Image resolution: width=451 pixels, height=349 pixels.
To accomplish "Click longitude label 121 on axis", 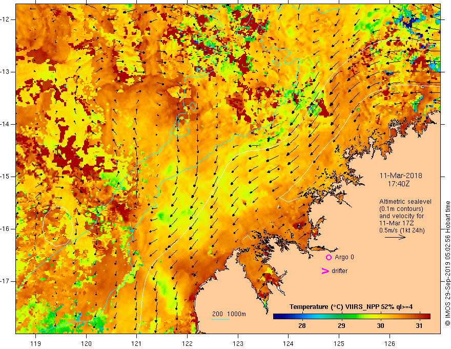I will [137, 343].
